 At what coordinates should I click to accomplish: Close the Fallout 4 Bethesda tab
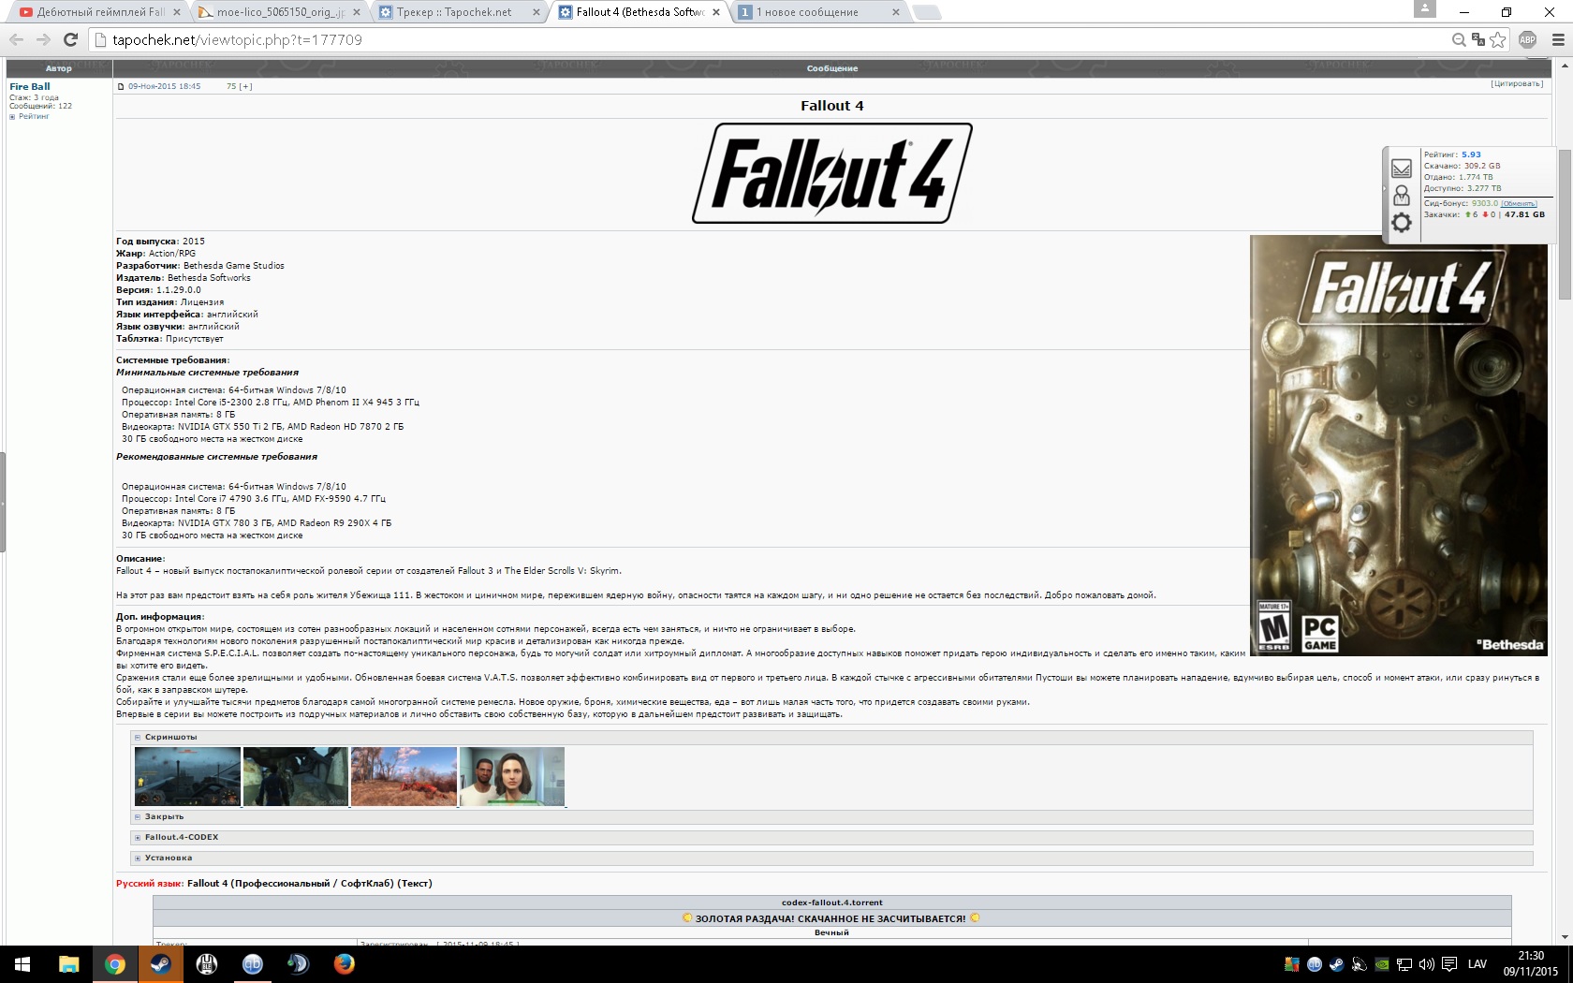pos(716,12)
